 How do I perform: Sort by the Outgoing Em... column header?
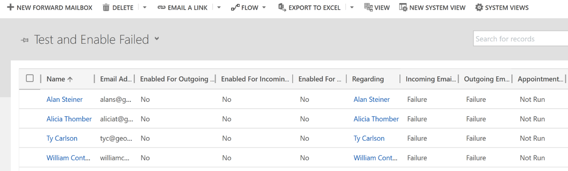pyautogui.click(x=487, y=79)
